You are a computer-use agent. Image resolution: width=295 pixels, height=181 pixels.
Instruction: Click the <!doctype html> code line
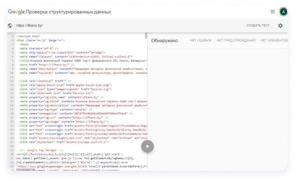[28, 36]
